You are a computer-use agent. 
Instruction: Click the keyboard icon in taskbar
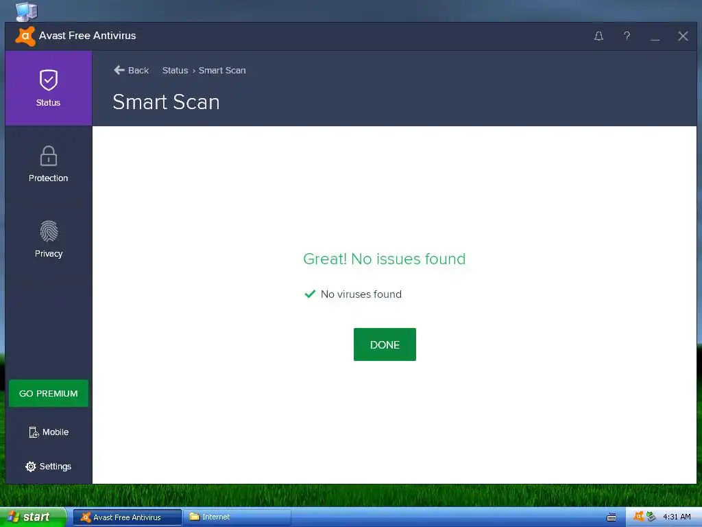[611, 517]
